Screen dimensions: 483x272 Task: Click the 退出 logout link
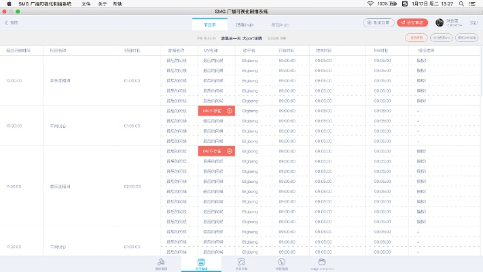[473, 23]
